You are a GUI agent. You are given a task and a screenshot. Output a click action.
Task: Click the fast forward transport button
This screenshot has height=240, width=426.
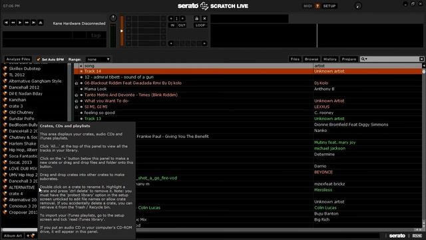[x=27, y=23]
